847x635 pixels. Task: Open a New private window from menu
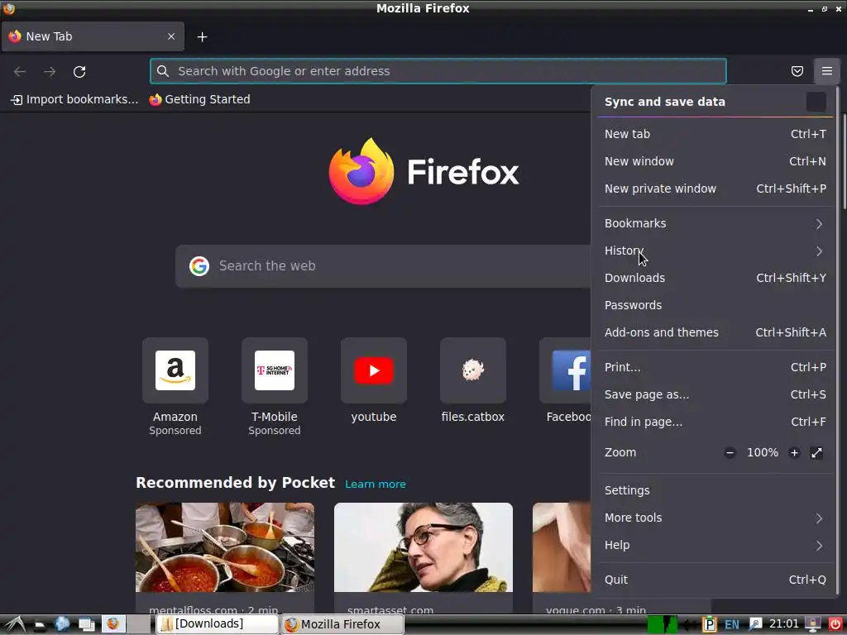(715, 189)
